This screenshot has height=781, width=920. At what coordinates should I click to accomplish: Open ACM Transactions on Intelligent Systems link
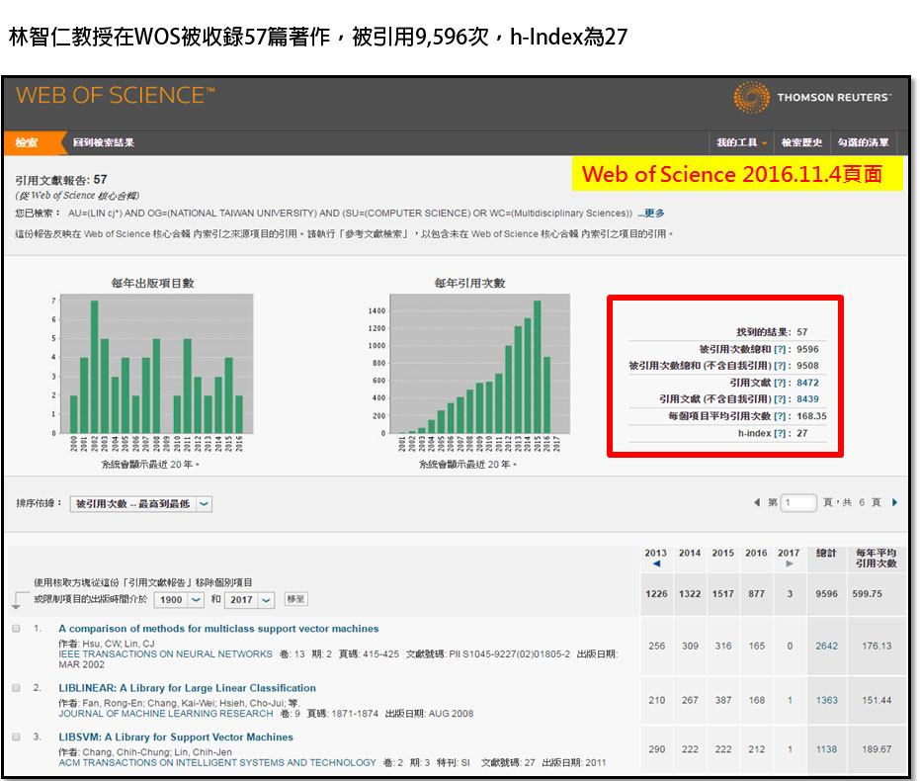click(217, 762)
